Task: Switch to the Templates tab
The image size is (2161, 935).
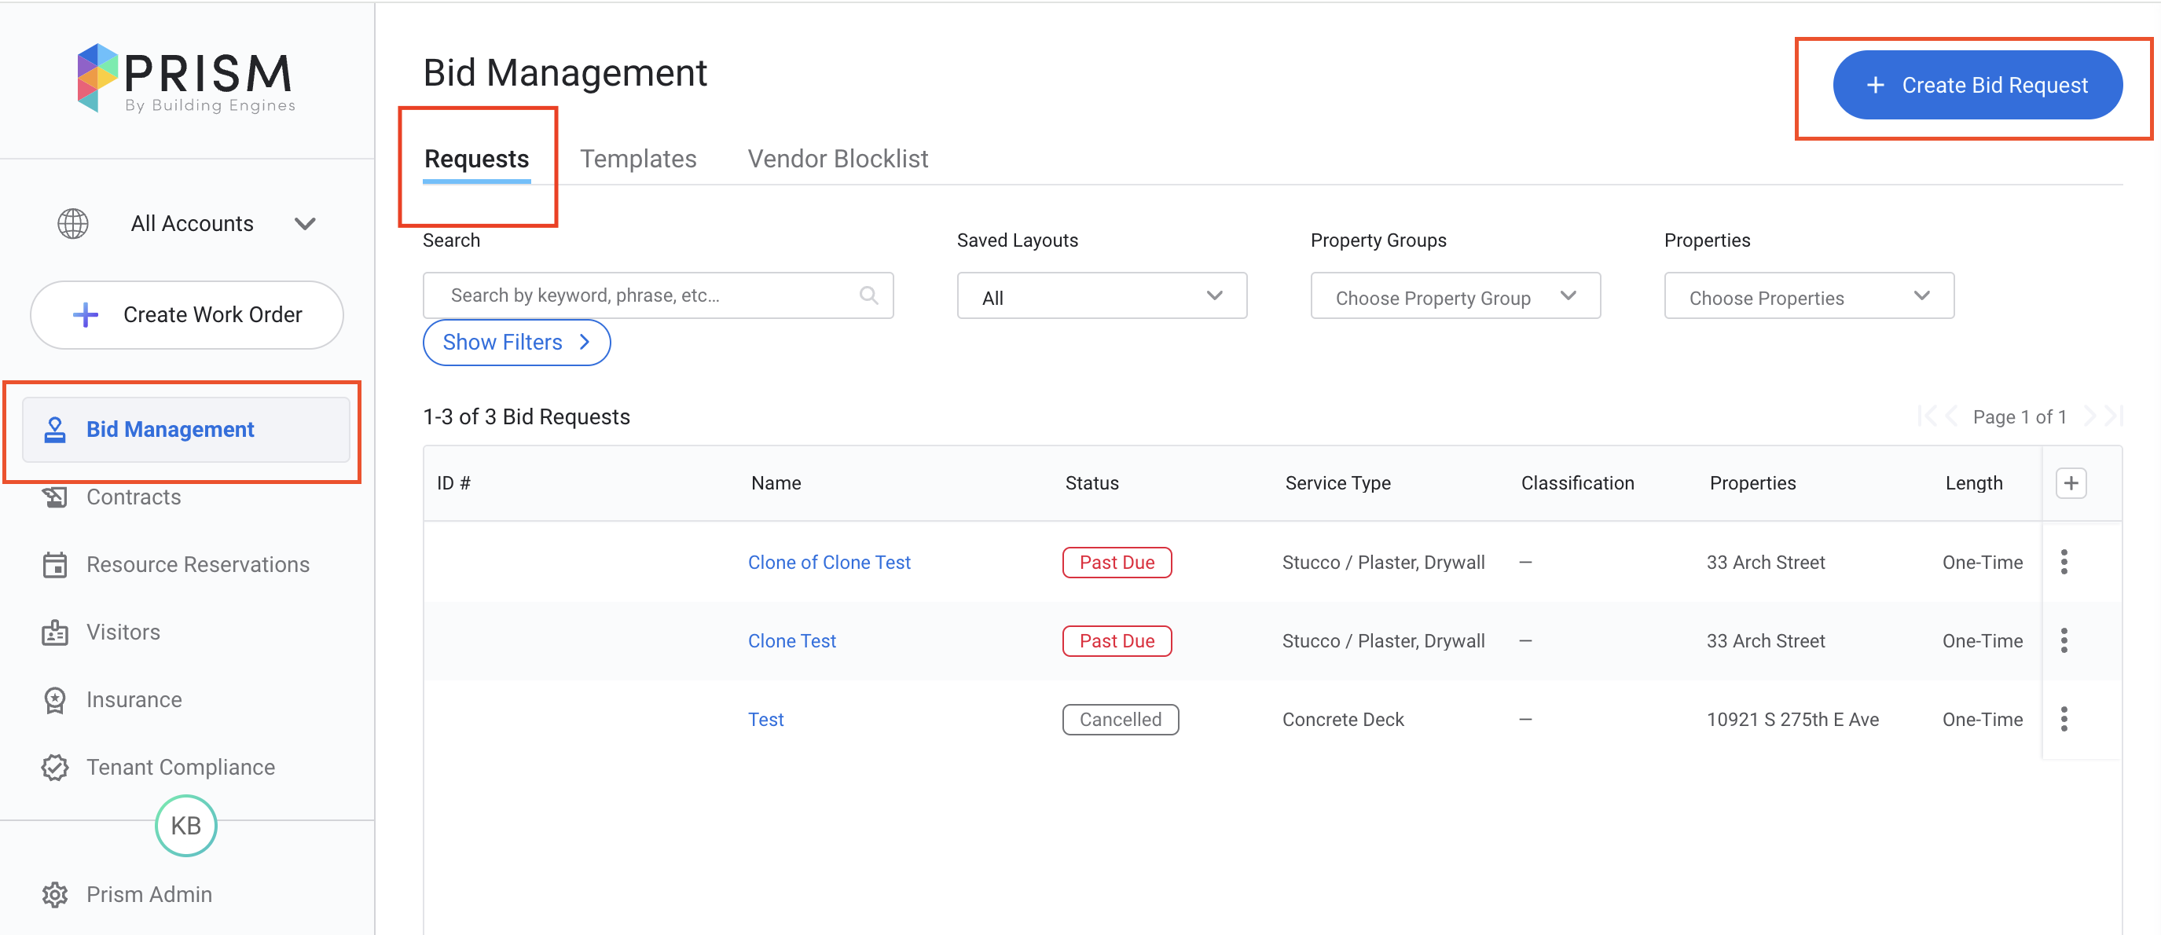Action: click(x=637, y=159)
